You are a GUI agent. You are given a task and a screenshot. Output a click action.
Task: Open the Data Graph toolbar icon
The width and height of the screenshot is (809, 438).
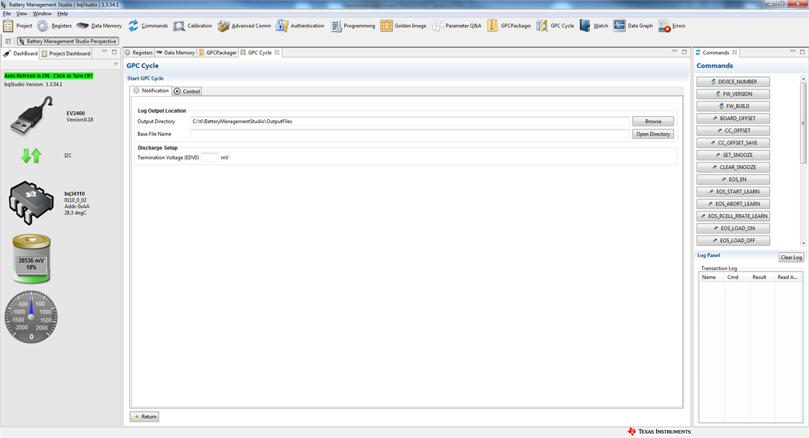(x=619, y=26)
